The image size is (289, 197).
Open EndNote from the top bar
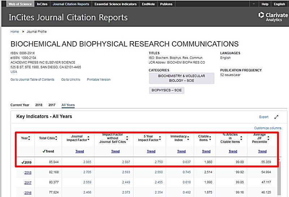(x=148, y=4)
